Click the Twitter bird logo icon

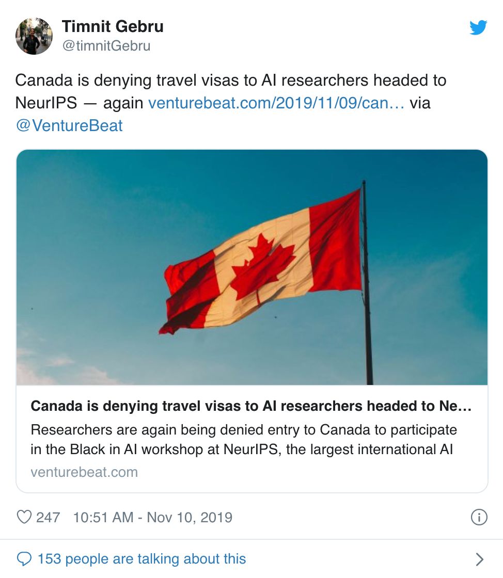click(478, 28)
